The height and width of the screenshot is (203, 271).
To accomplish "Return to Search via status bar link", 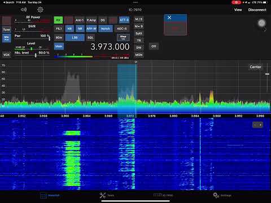I will pos(8,2).
